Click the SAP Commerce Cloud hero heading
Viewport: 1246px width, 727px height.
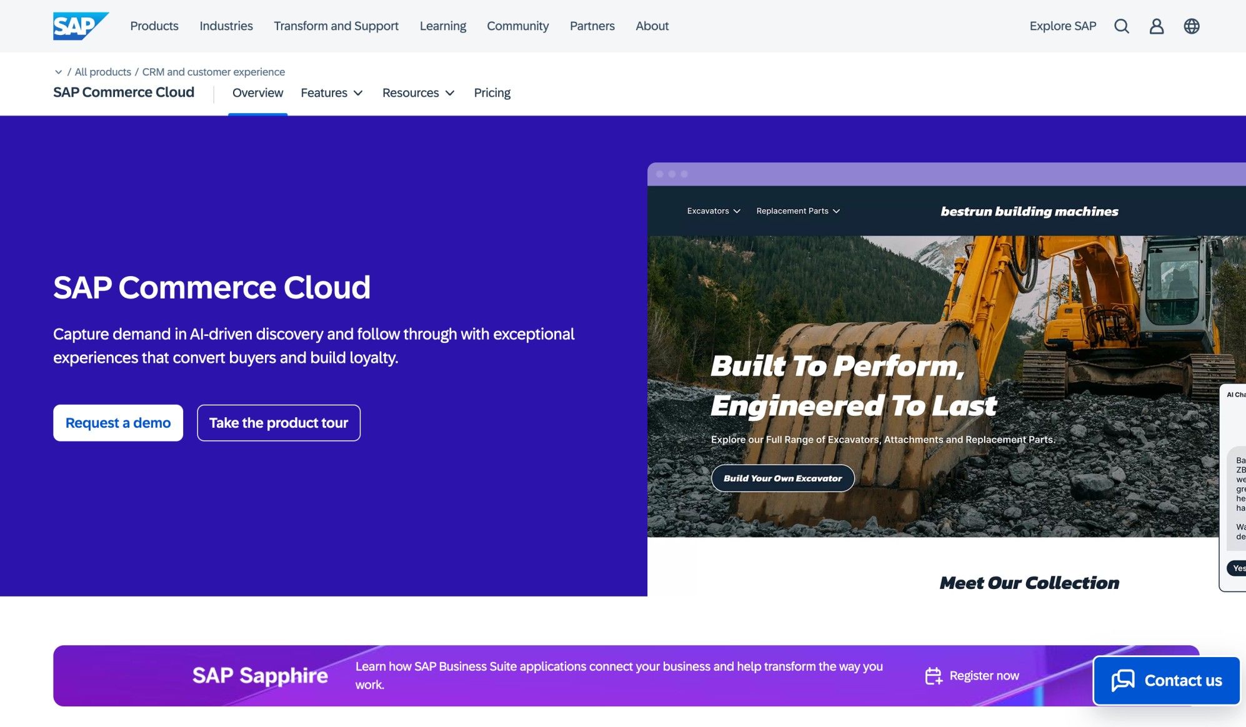(212, 287)
